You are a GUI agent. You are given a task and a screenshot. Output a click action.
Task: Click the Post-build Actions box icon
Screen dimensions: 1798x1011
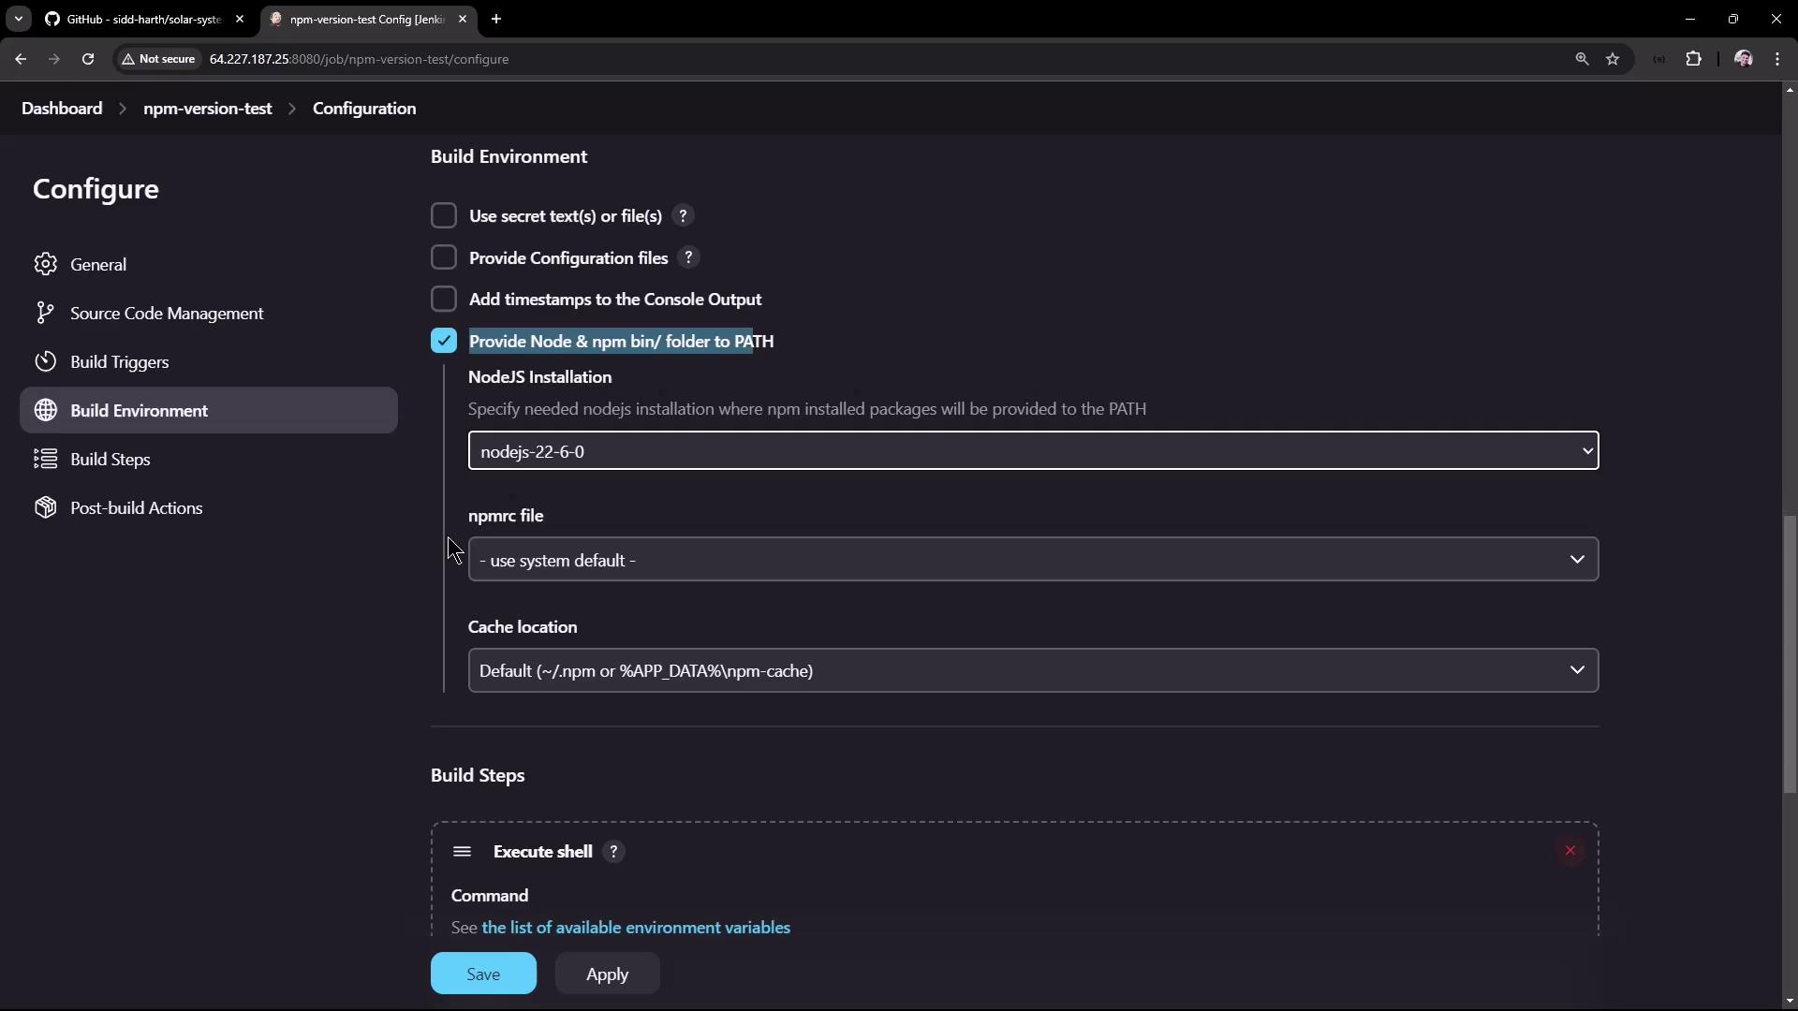[45, 507]
